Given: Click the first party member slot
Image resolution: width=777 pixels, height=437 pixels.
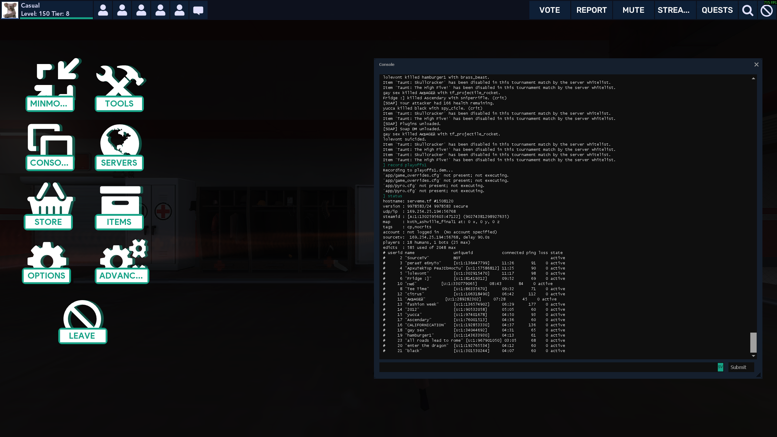Looking at the screenshot, I should 103,10.
